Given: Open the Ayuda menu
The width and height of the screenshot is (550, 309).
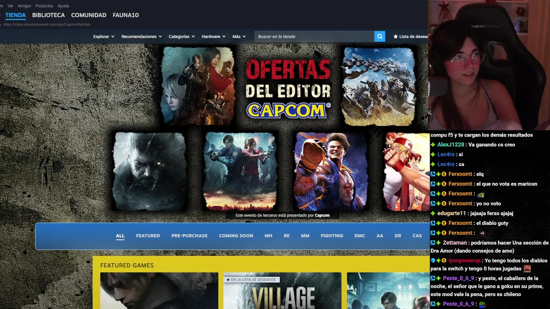Looking at the screenshot, I should click(x=63, y=6).
